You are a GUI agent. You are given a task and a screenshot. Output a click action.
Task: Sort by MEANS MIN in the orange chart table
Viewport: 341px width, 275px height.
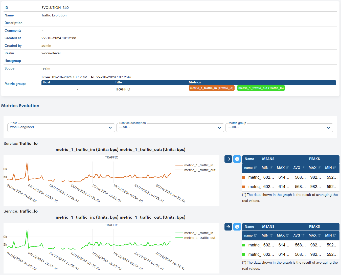pyautogui.click(x=267, y=168)
